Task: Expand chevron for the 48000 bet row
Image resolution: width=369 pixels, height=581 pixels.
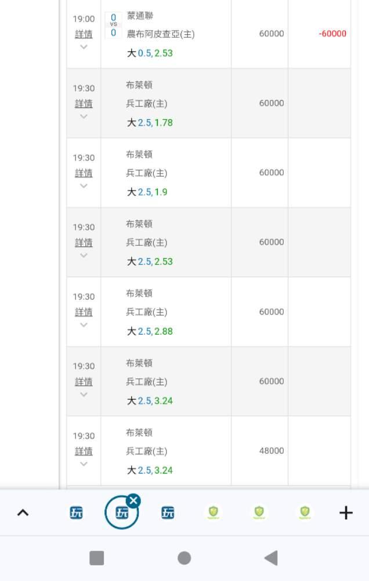Action: (x=84, y=464)
